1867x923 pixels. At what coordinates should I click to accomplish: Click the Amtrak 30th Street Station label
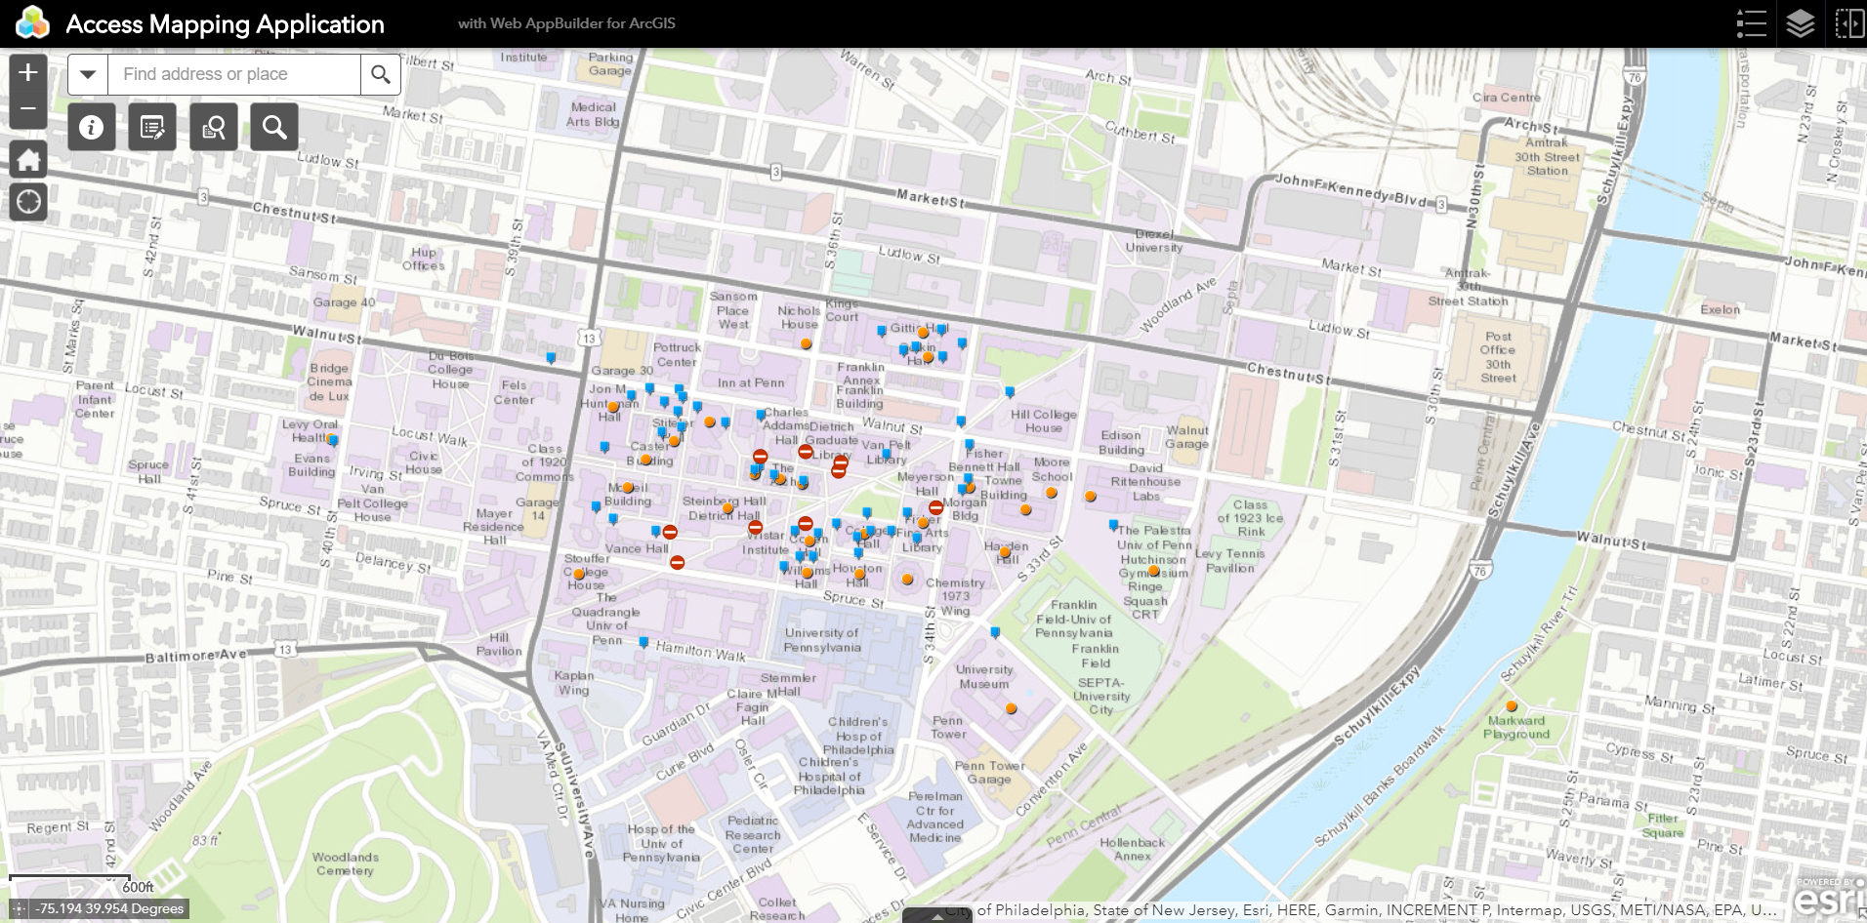(x=1547, y=156)
